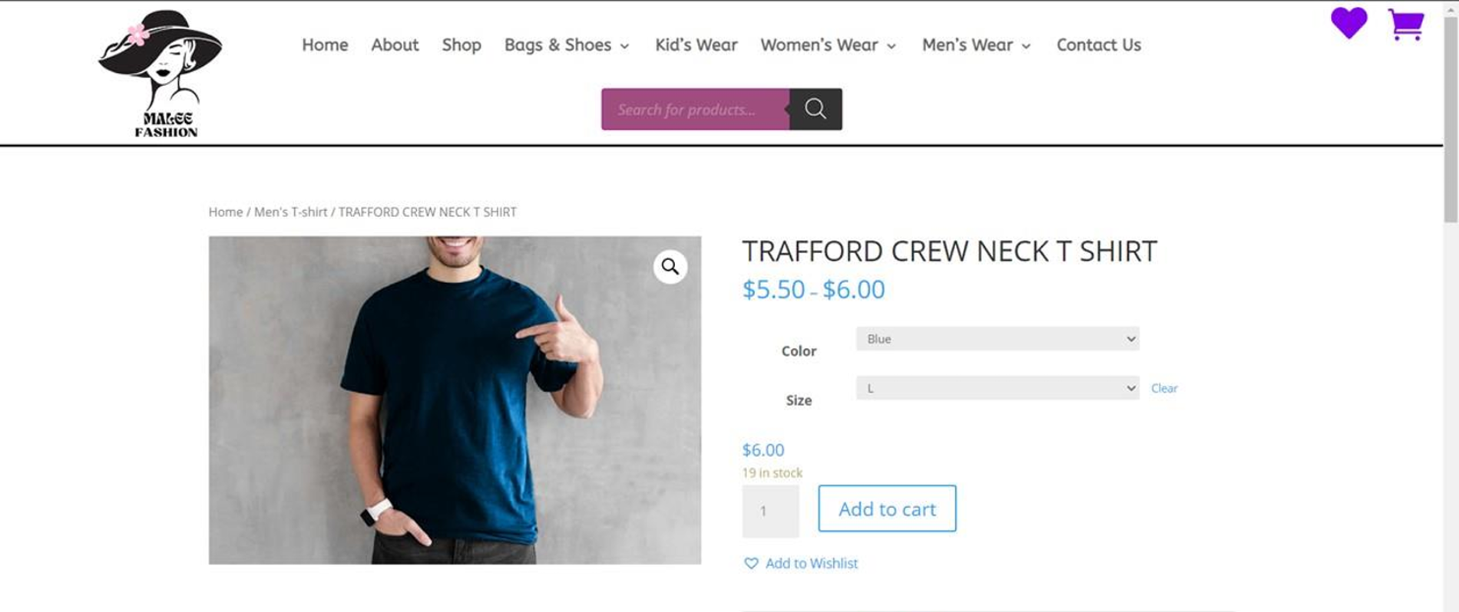Navigate to the Contact Us page
Screen dimensions: 1459x612
pos(1098,45)
